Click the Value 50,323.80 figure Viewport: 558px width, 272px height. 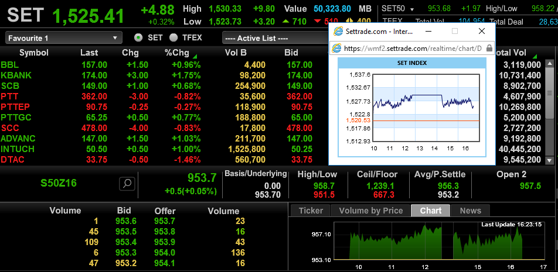(x=332, y=9)
